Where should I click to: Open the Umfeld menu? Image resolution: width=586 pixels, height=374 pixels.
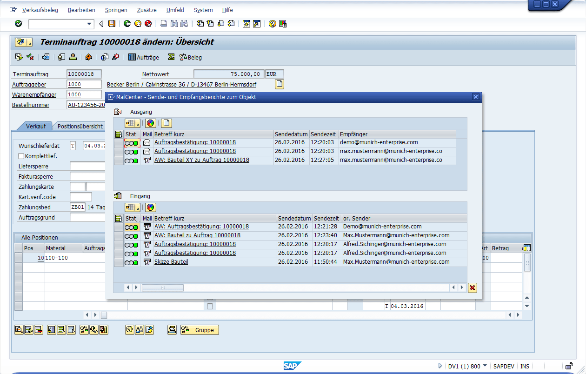[x=175, y=10]
